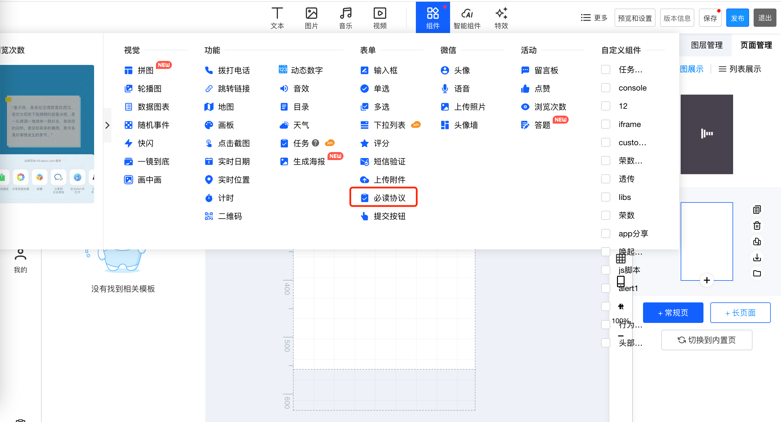The height and width of the screenshot is (422, 781).
Task: Add the 随机事件 random event component
Action: pyautogui.click(x=147, y=125)
